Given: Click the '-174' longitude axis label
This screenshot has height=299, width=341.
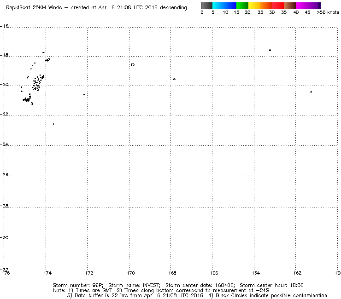Looking at the screenshot, I should click(46, 273).
